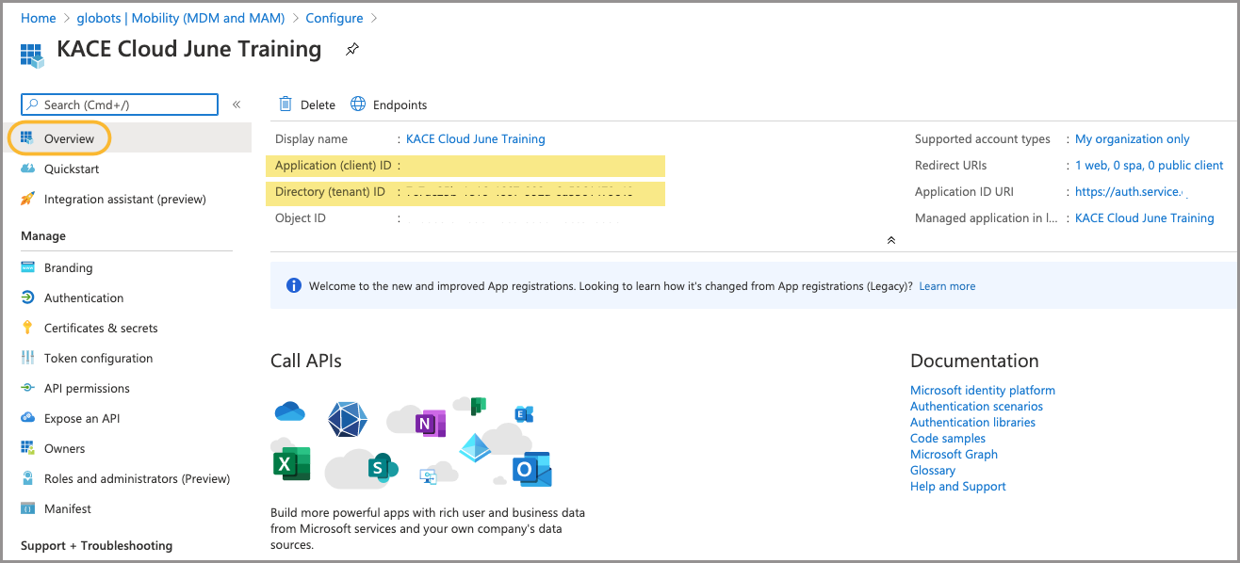
Task: Open the Authentication menu item
Action: [83, 298]
